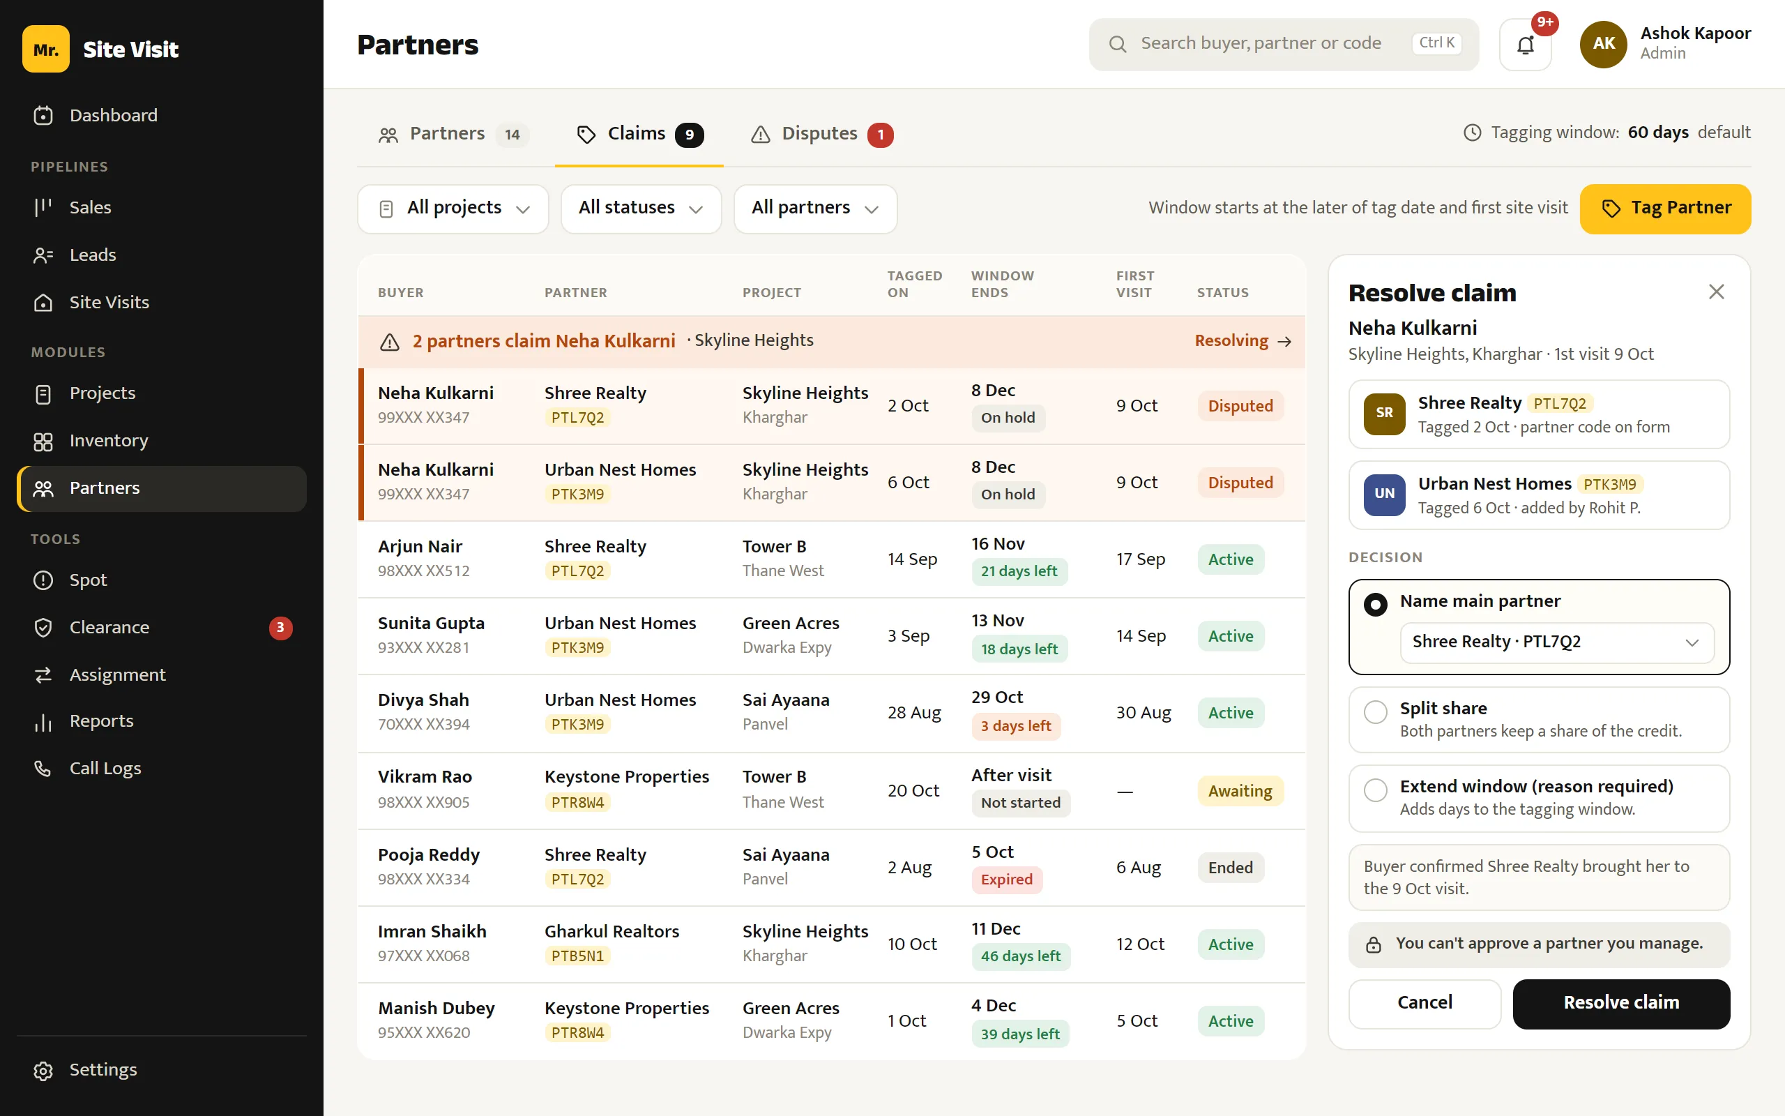Click the AK user avatar
The height and width of the screenshot is (1116, 1785).
[1603, 43]
